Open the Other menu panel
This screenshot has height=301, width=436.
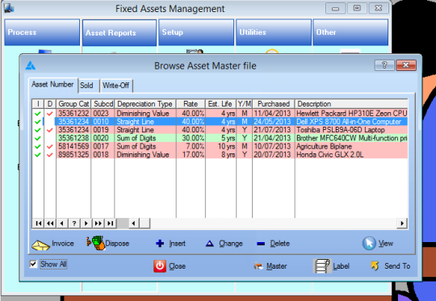(x=350, y=32)
